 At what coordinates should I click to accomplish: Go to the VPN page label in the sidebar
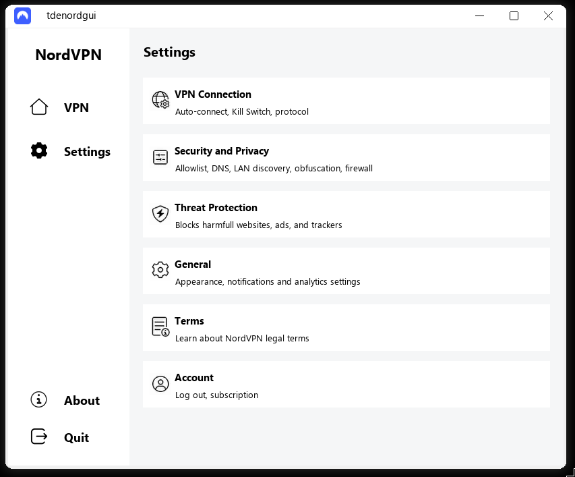(76, 107)
